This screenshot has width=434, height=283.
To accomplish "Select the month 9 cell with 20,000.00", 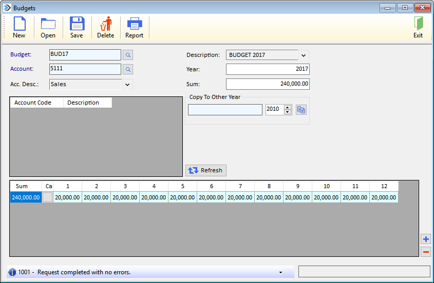I will (x=298, y=197).
